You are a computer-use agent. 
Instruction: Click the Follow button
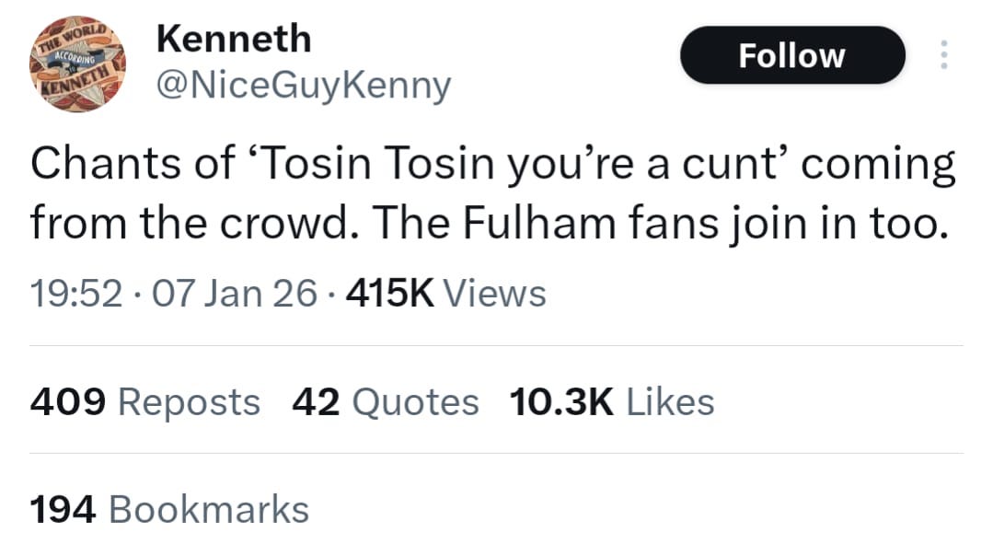tap(791, 55)
